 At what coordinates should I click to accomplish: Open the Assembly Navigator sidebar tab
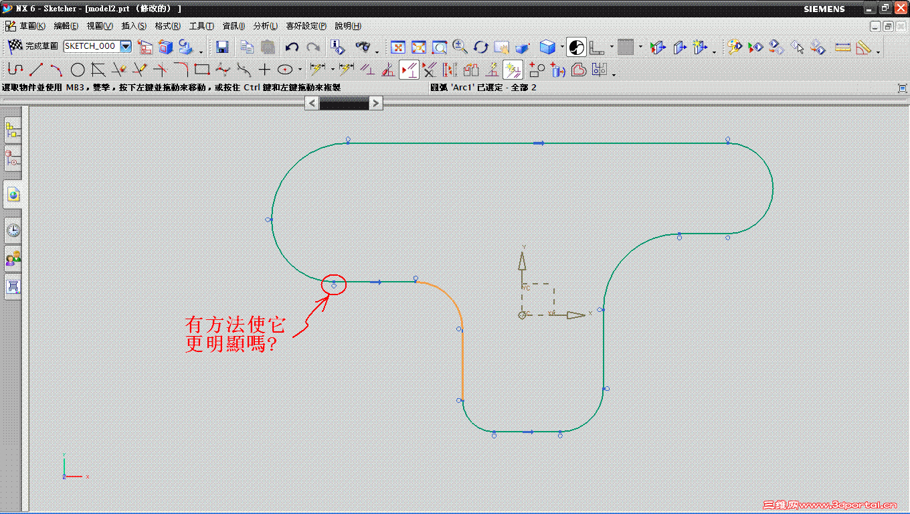coord(13,131)
